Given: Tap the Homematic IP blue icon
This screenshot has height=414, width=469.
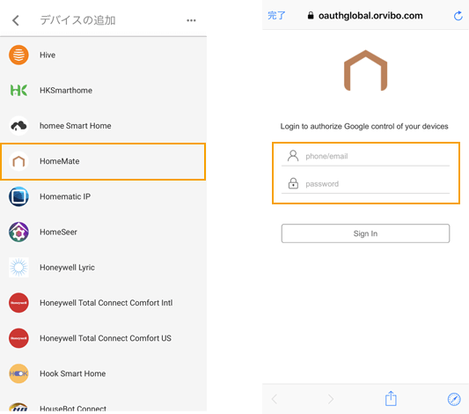Looking at the screenshot, I should pos(18,196).
